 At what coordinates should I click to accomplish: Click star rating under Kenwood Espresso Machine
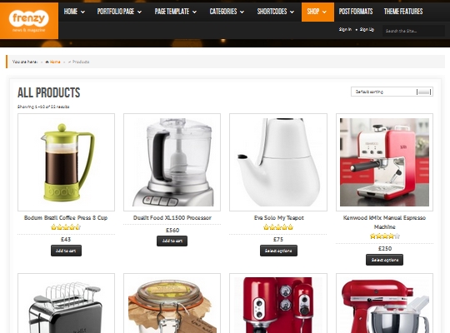384,236
